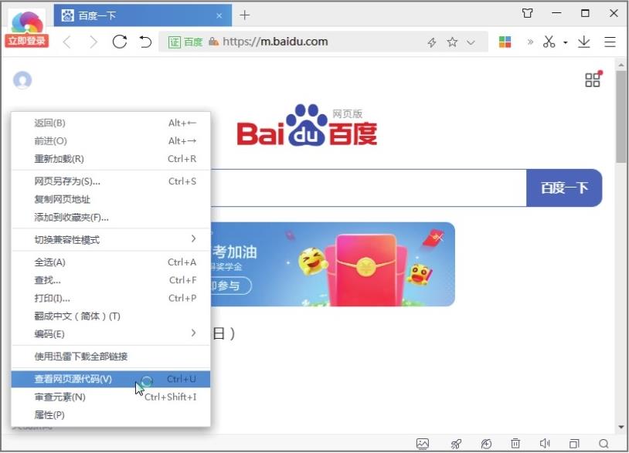Screen dimensions: 629x453
Task: Select 打印(I)... from the context menu
Action: [x=110, y=299]
